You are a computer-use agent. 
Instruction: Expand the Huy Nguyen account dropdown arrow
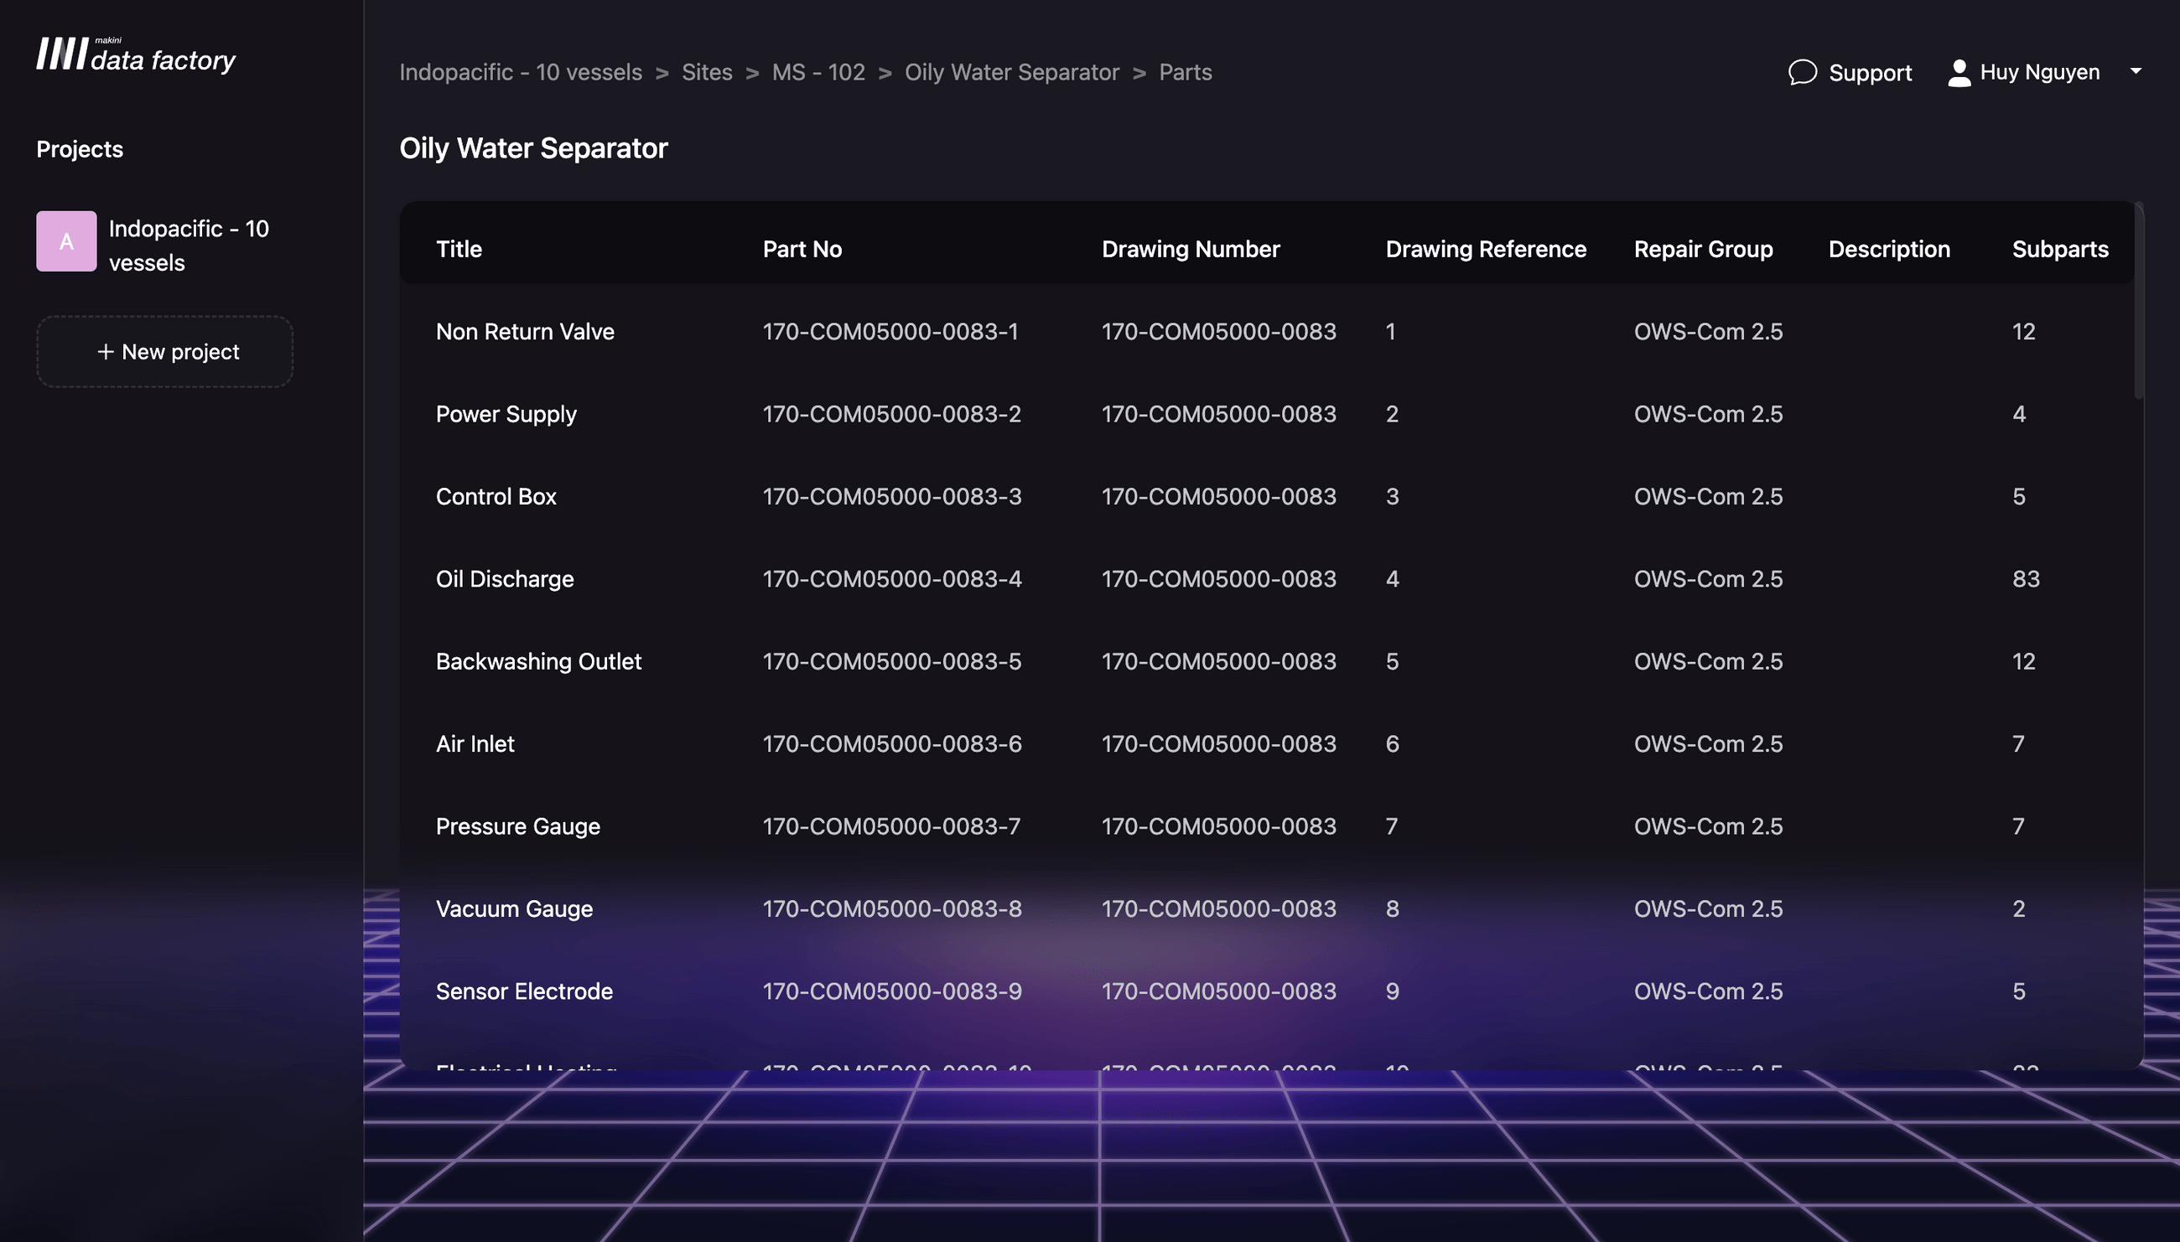[2135, 72]
